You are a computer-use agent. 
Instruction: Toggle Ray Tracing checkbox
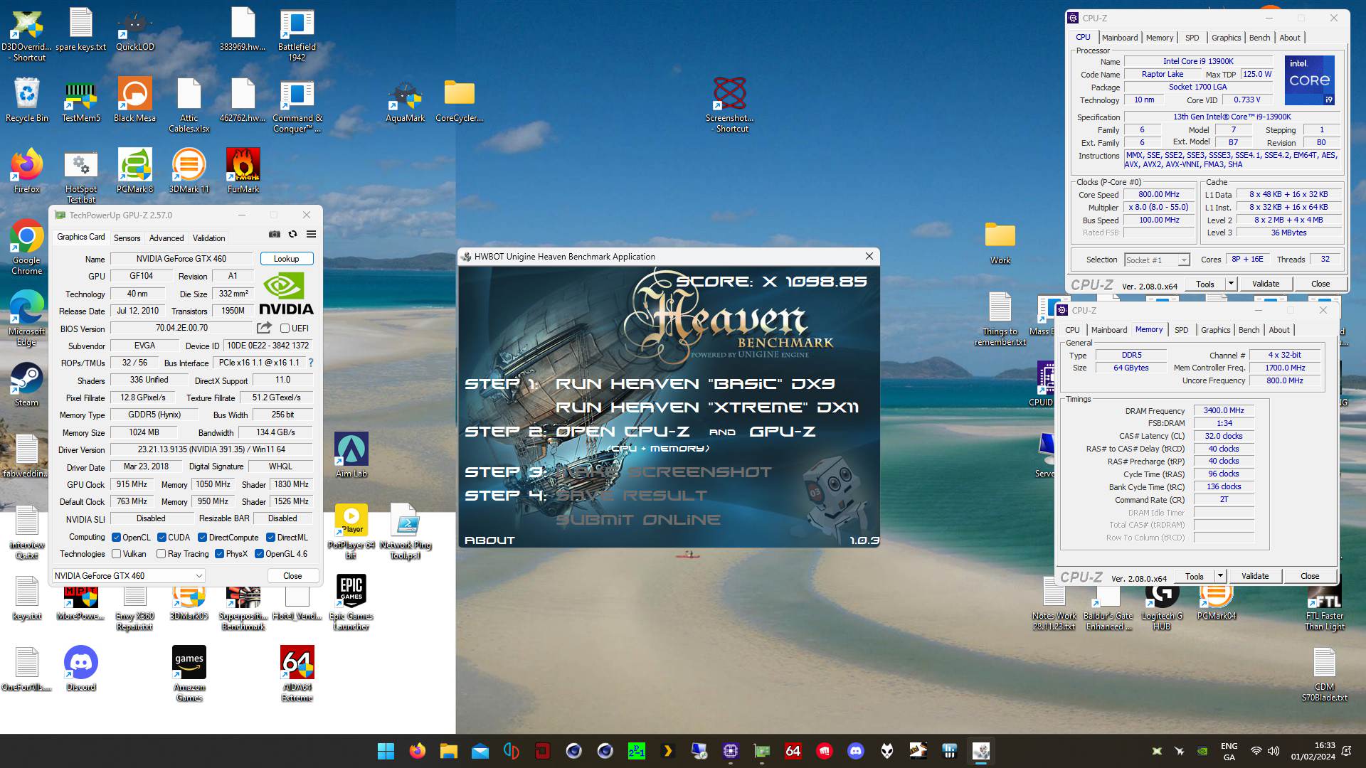click(x=162, y=554)
